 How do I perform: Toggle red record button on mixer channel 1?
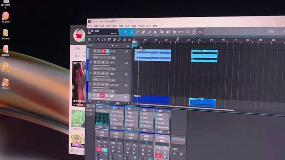coord(99,149)
